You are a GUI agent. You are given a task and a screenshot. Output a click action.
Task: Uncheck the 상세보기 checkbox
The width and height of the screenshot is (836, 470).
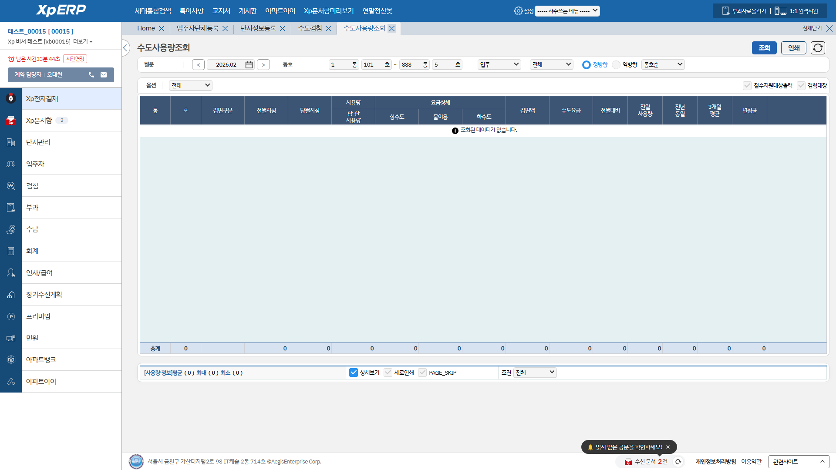(x=354, y=373)
